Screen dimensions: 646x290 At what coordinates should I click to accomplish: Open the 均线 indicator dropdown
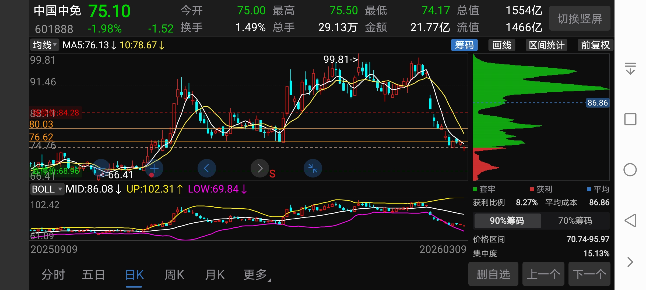(x=45, y=45)
